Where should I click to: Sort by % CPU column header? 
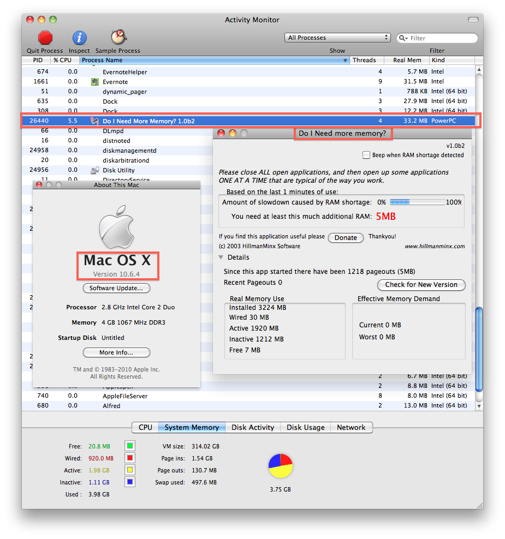(64, 60)
